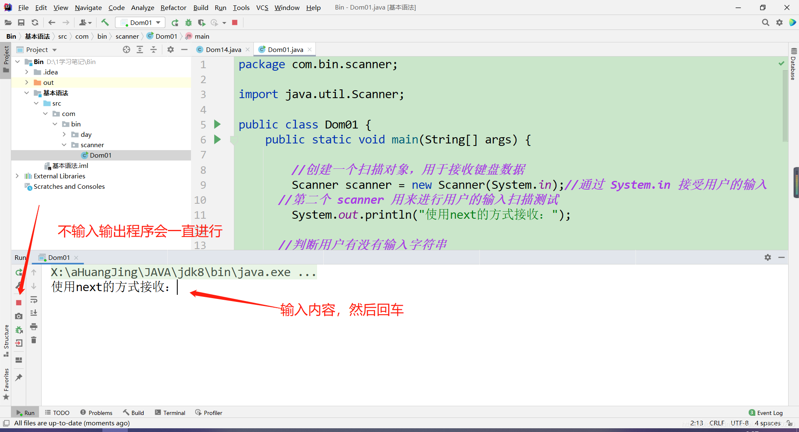Click run gutter arrow on line 5
Image resolution: width=799 pixels, height=432 pixels.
(217, 124)
